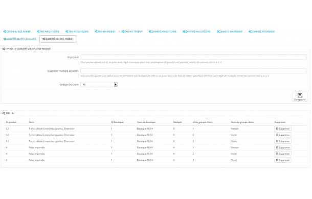Click gear icon beside Quantité max produit

click(250, 32)
